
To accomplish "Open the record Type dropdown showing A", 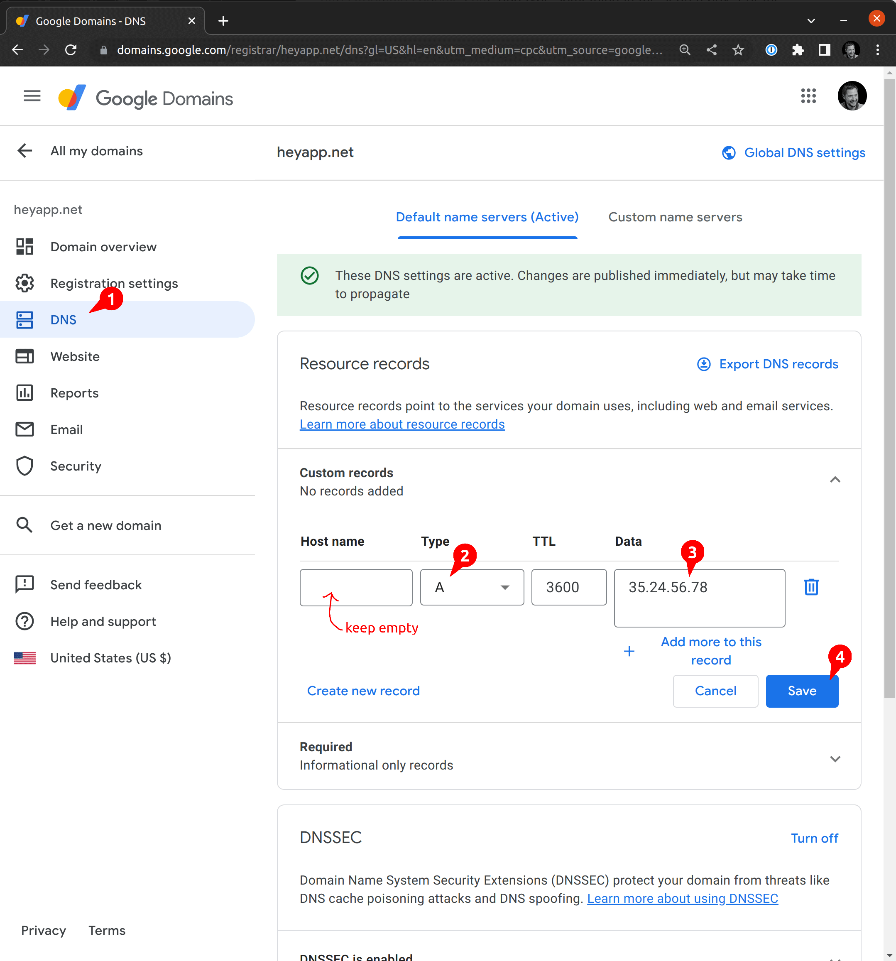I will click(x=472, y=587).
